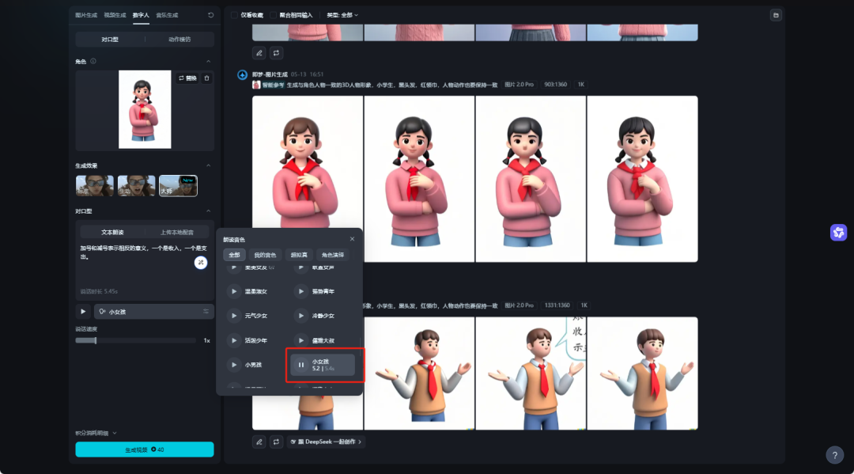Open the 类型: 全部 dropdown
854x474 pixels.
342,15
